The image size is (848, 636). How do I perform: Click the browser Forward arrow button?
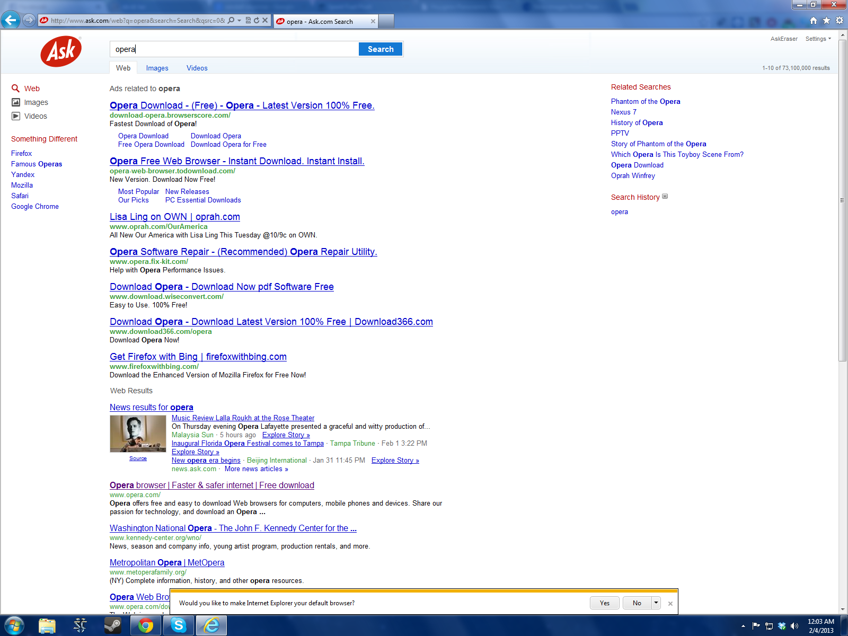click(30, 21)
